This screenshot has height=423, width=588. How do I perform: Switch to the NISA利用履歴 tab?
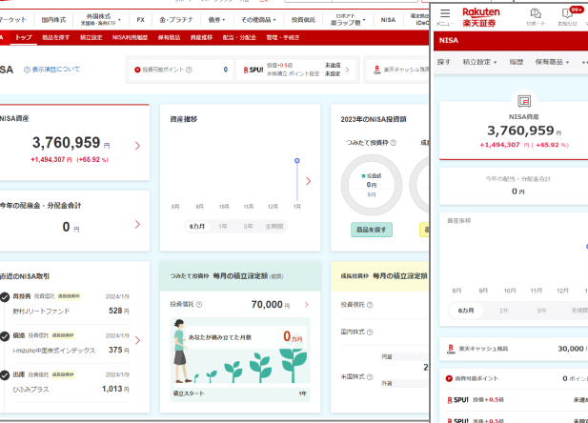[130, 37]
